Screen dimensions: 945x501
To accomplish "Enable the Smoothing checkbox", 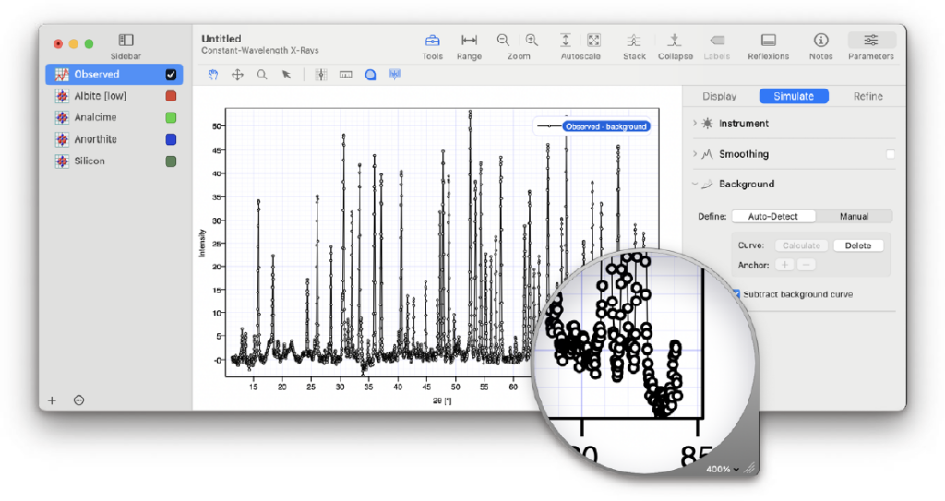I will coord(891,154).
